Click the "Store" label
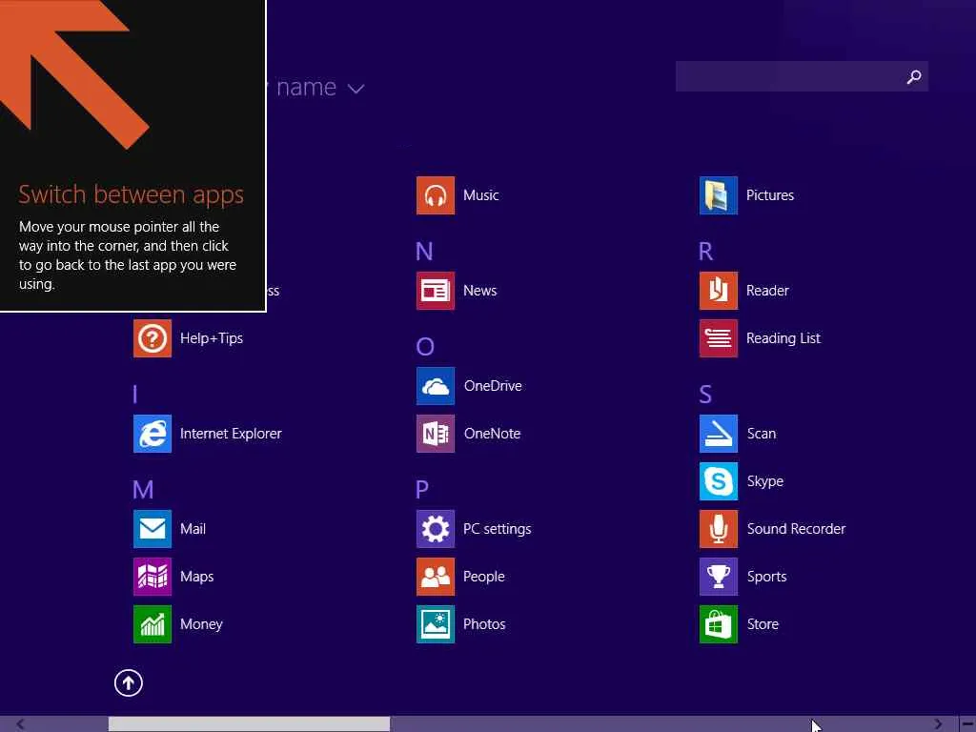 coord(762,624)
